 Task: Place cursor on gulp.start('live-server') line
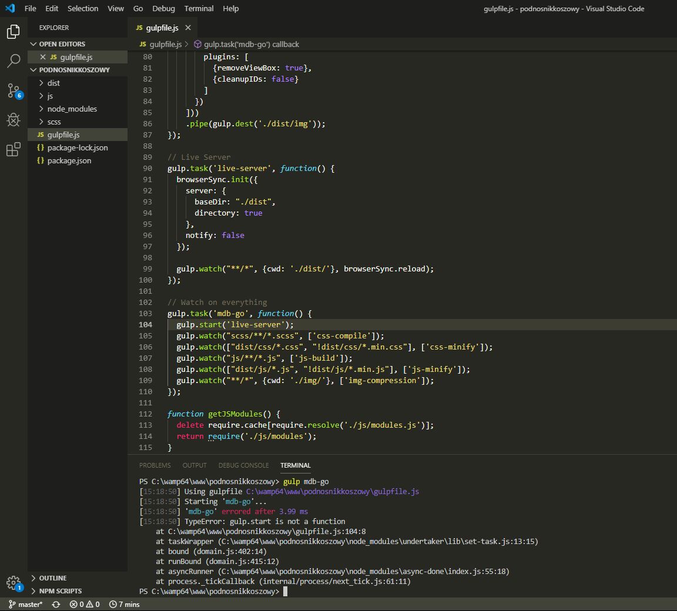[235, 324]
